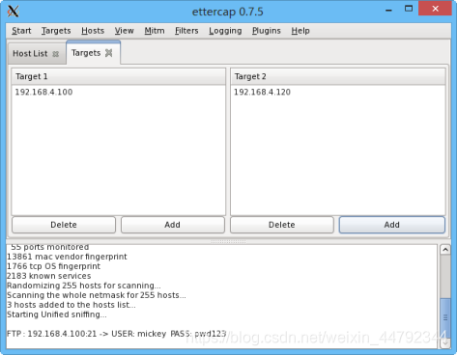Click the log pane scrollbar down arrow
457x355 pixels.
(445, 343)
